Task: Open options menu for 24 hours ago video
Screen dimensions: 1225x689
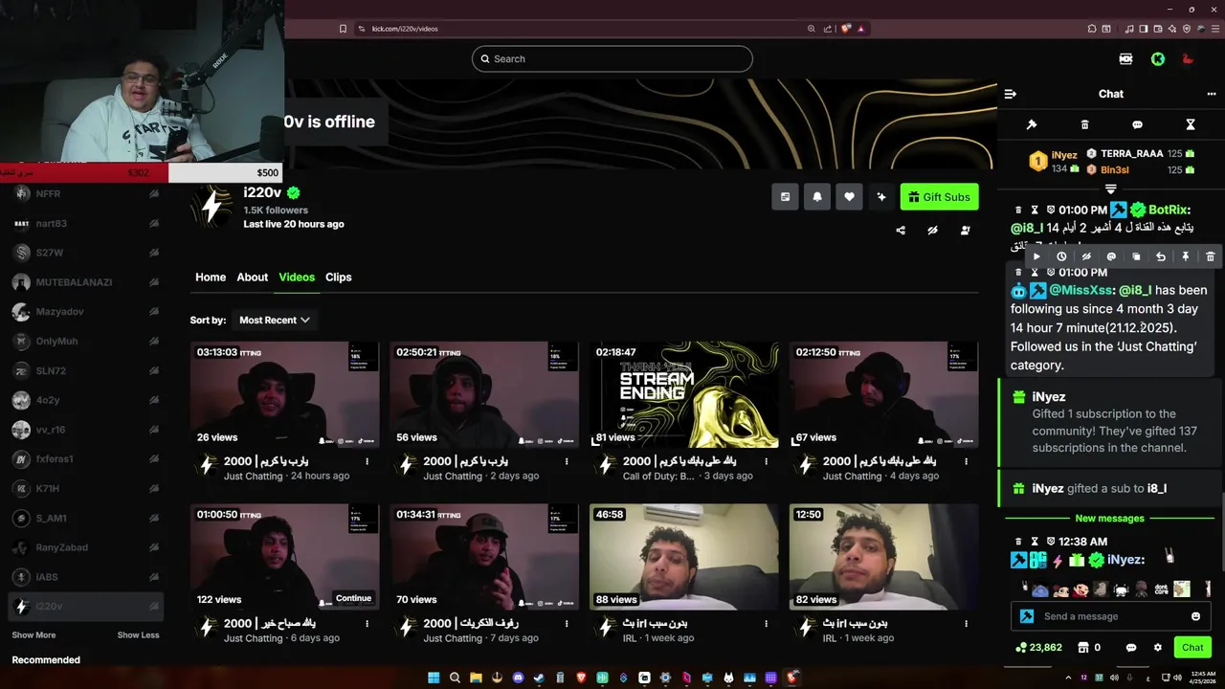Action: click(x=367, y=461)
